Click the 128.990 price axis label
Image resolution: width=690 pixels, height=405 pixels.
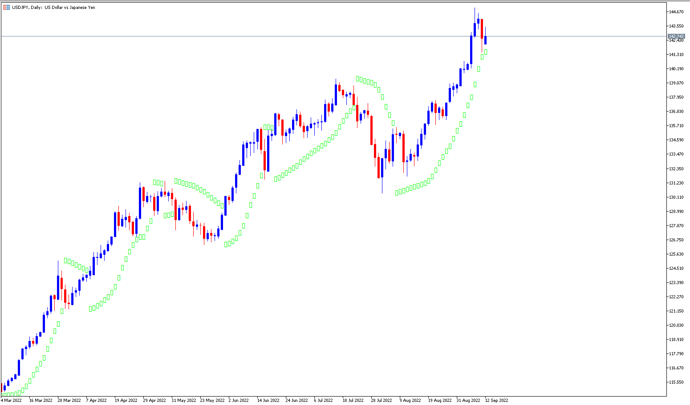click(x=676, y=211)
